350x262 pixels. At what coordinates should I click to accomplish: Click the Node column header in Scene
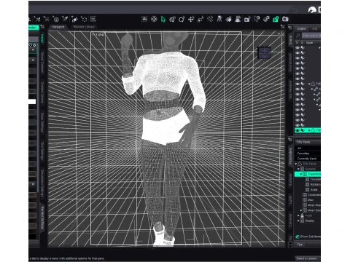313,43
